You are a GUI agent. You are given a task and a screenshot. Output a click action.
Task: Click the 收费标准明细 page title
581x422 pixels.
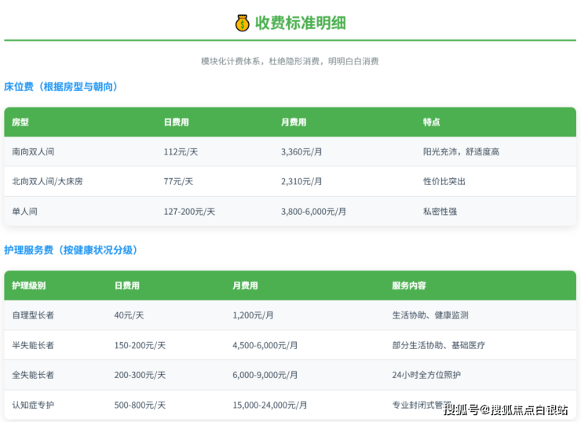[x=300, y=23]
